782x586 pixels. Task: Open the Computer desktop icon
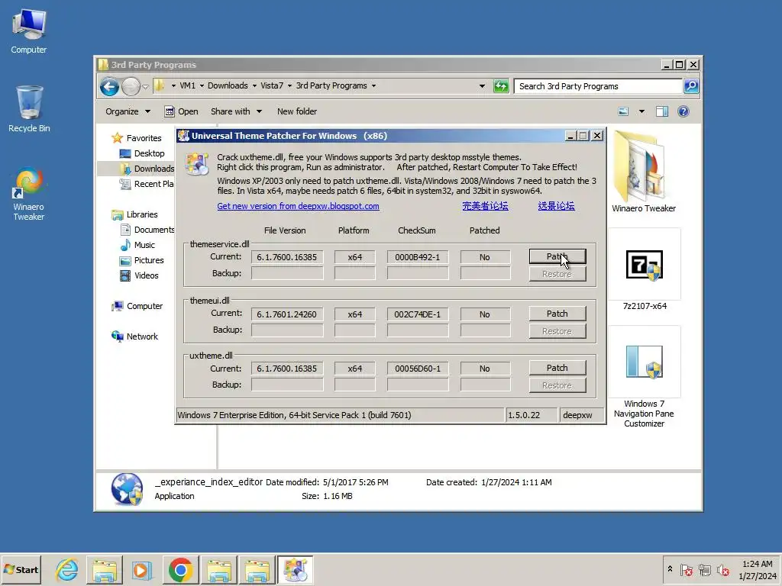pyautogui.click(x=29, y=31)
